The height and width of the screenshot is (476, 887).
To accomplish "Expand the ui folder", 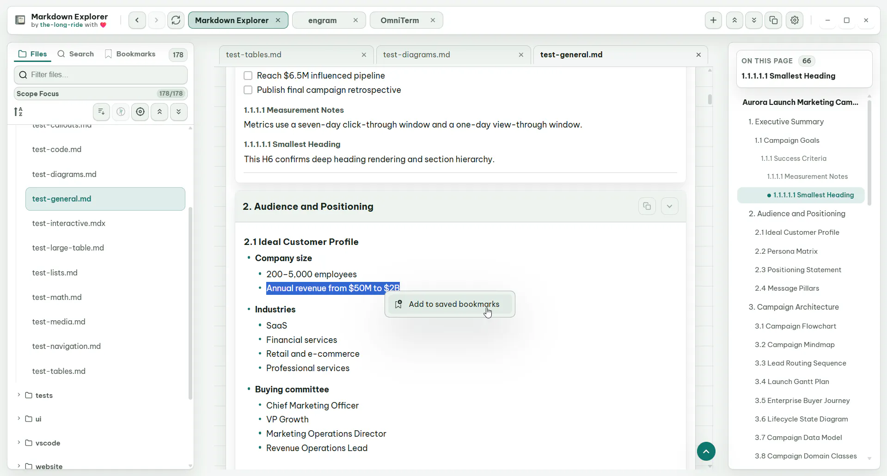I will pyautogui.click(x=19, y=419).
